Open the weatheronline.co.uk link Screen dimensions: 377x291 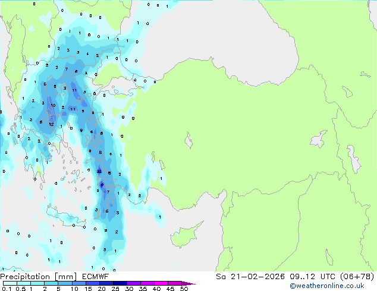[327, 286]
